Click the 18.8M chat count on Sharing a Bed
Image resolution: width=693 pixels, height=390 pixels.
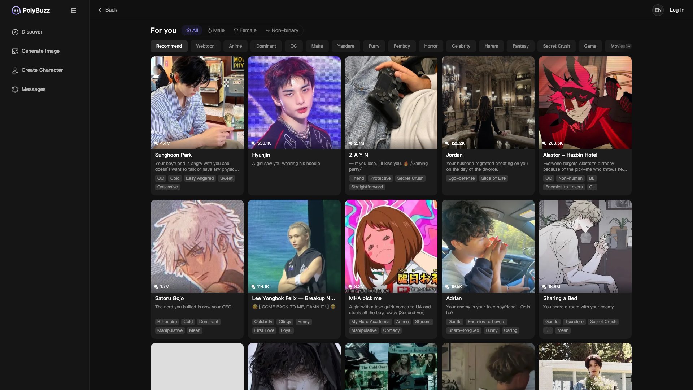click(552, 287)
